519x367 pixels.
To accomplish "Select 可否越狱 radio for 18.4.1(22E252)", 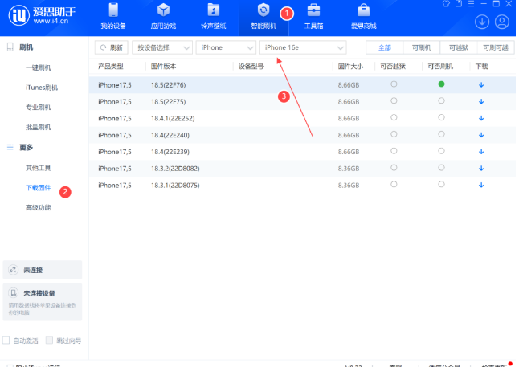I will [394, 117].
